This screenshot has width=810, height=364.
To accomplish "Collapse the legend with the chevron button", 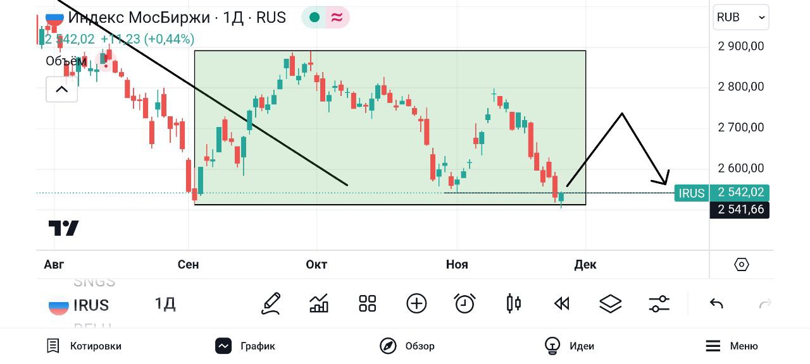I will click(x=61, y=90).
